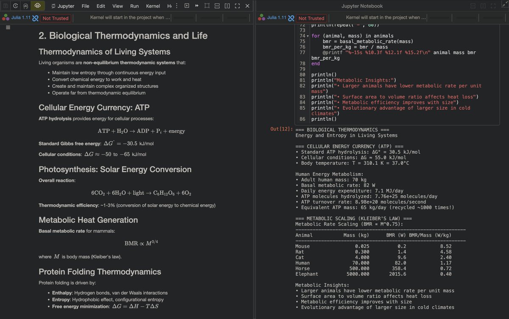Click code line 75 basal_metabolic_rate call

coord(368,42)
